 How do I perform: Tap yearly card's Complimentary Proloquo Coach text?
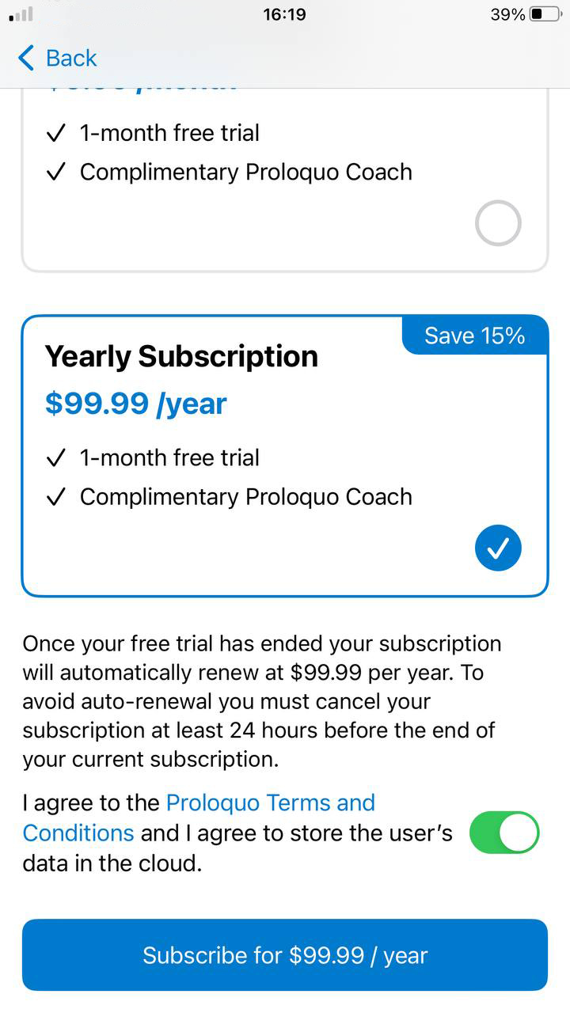click(246, 497)
